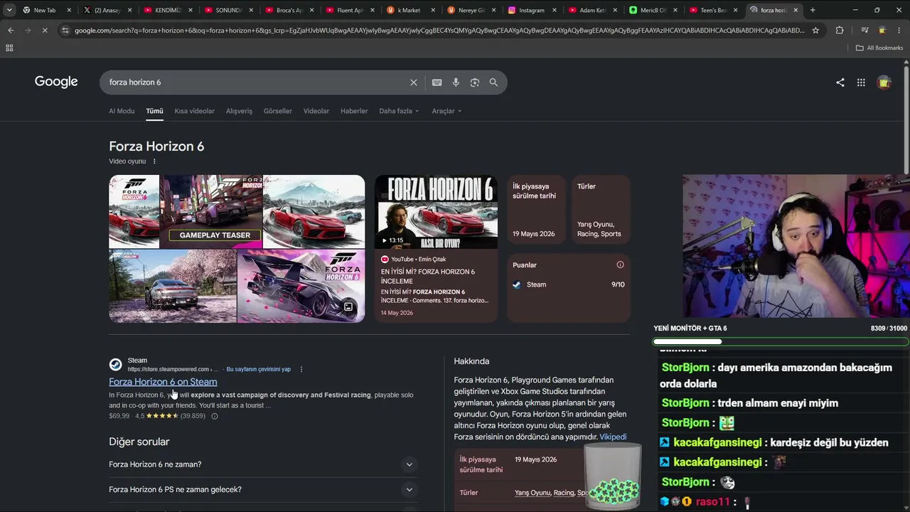
Task: Open the Emin Çıtak 13:15 video thumbnail
Action: point(437,212)
